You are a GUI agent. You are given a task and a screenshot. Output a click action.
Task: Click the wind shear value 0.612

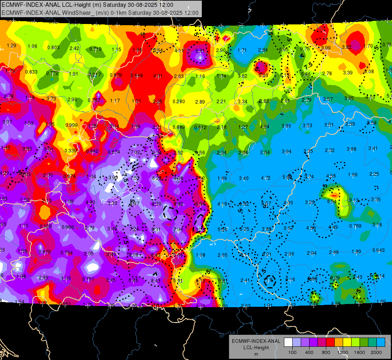[201, 128]
